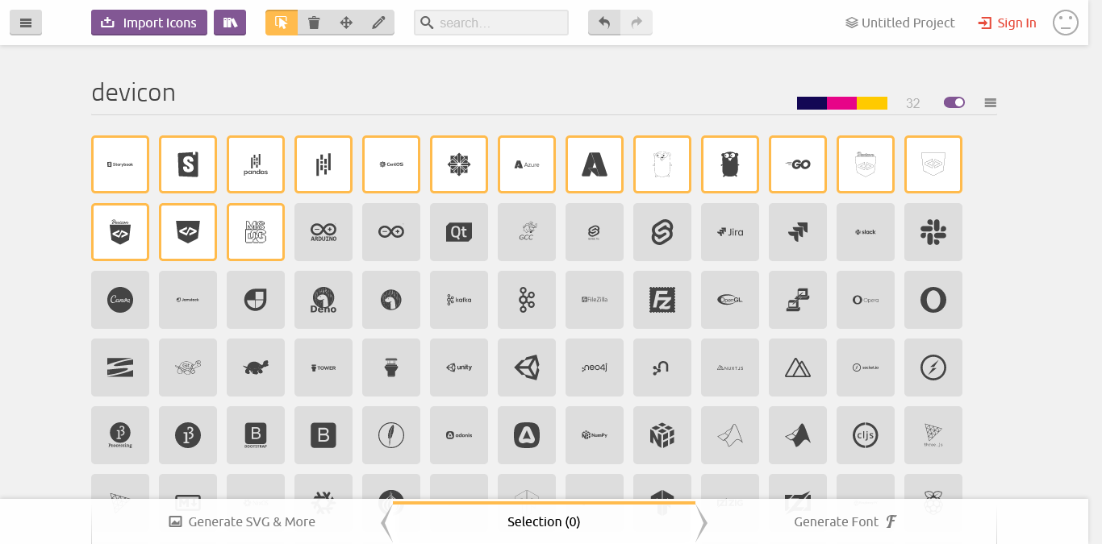1102x544 pixels.
Task: Pick the yellow color swatch
Action: coord(872,103)
